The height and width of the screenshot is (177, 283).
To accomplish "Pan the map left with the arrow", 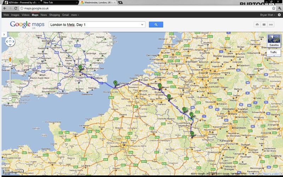I will (7, 42).
